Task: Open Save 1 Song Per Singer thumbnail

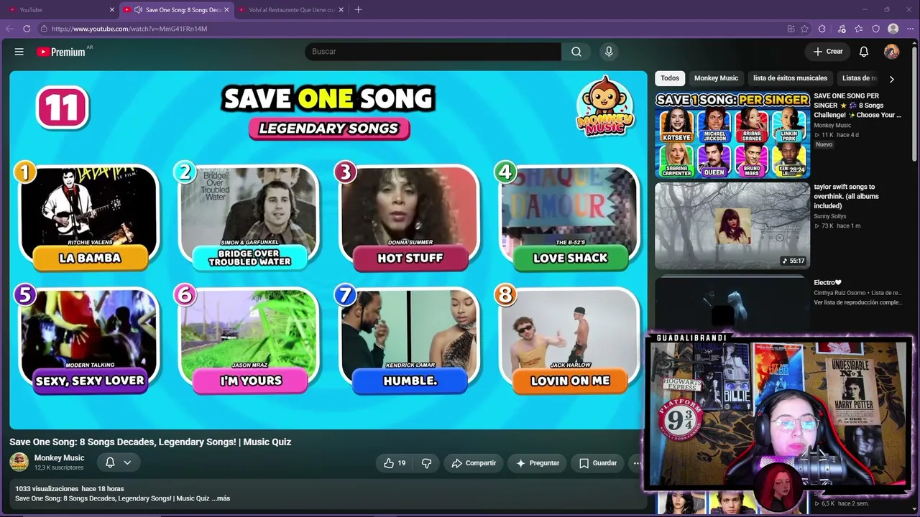Action: point(732,134)
